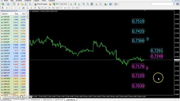The height and width of the screenshot is (101, 180).
Task: Select the AUDUSD,H1 chart tab
Action: [71, 100]
